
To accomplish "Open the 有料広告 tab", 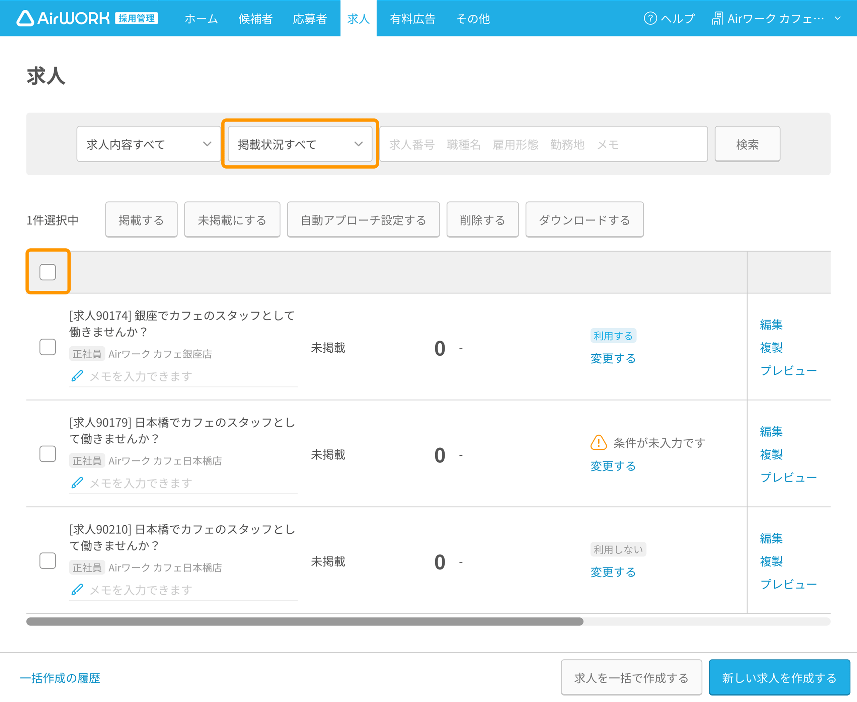I will 413,19.
